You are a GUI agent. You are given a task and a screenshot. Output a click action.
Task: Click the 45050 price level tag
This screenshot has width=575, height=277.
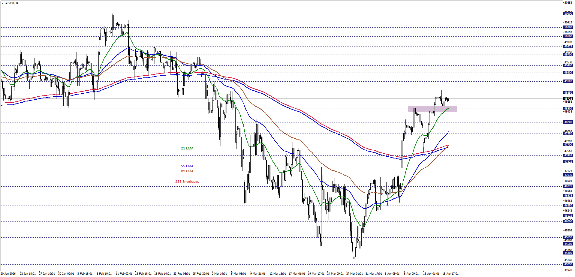point(568,264)
